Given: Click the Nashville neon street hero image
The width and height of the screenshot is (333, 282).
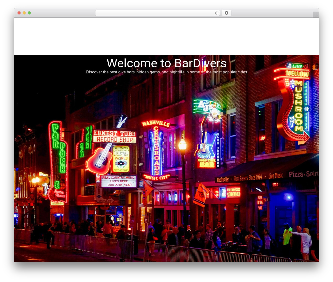Looking at the screenshot, I should coord(166,158).
